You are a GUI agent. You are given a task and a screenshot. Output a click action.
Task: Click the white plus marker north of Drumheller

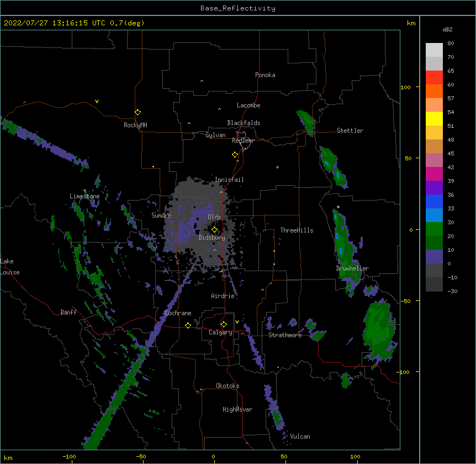tap(338, 207)
